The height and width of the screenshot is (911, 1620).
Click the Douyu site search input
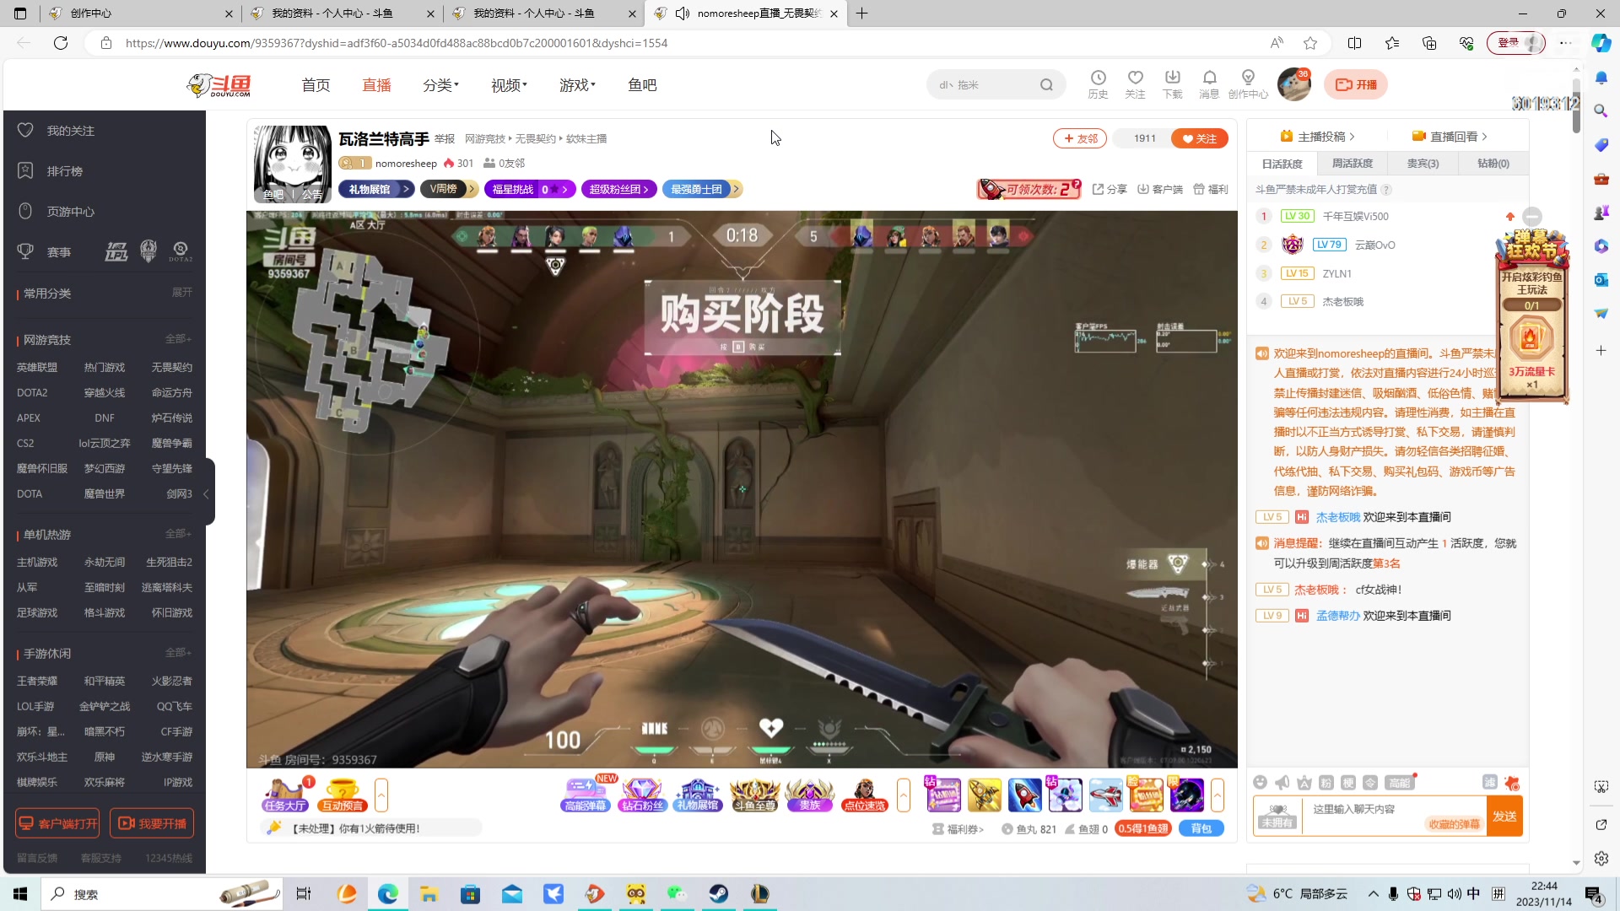click(985, 84)
